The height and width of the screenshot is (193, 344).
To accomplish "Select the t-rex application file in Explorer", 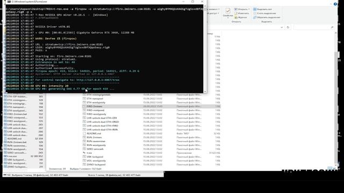I will coord(89,153).
